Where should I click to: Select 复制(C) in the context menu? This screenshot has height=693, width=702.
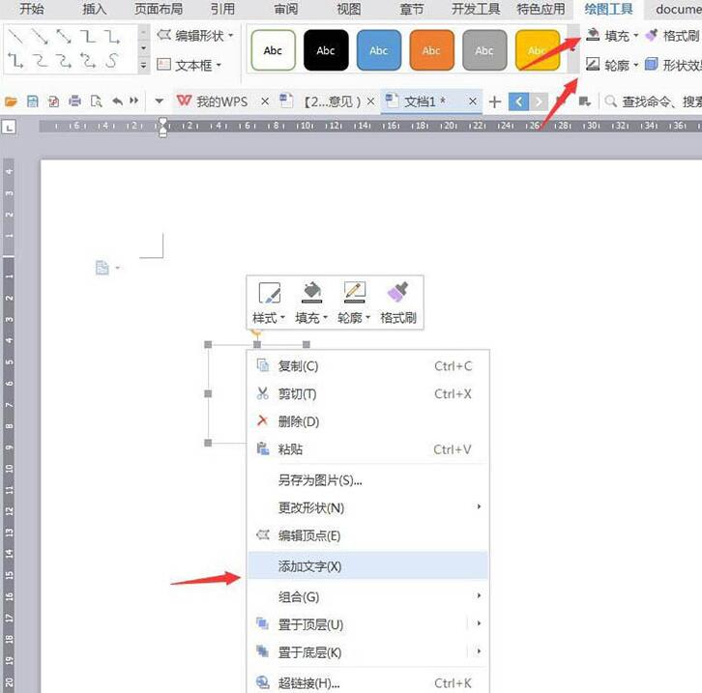coord(298,366)
